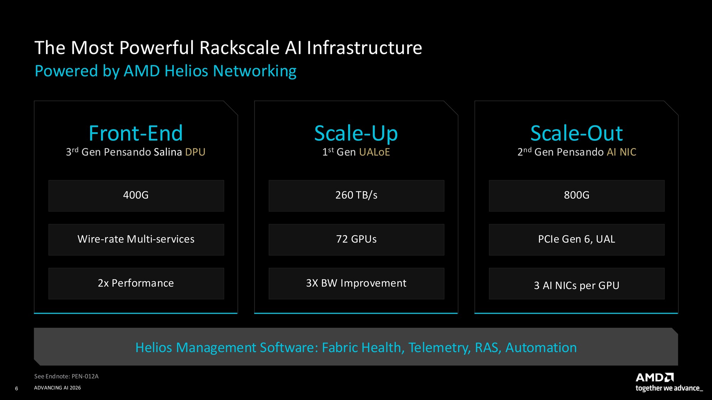Click the '800G' box
Viewport: 712px width, 400px height.
pos(577,196)
